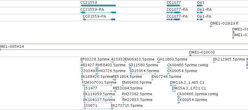Select the CK00466.3prime.contig label

click(x=198, y=94)
